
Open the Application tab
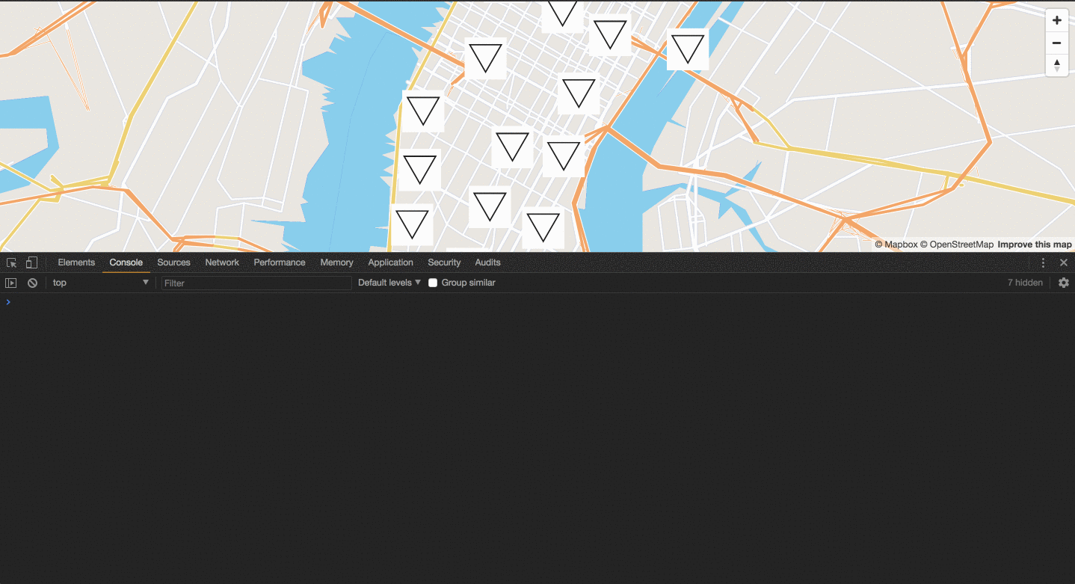click(390, 262)
